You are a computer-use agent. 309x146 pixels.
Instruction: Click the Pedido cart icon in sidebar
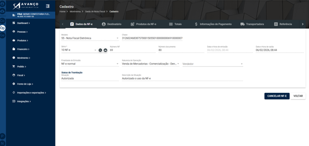[13, 66]
